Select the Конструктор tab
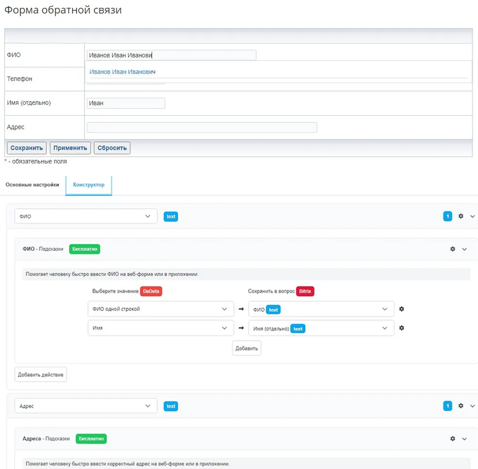478x469 pixels. (89, 185)
